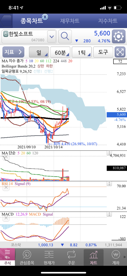Open the 60분 minute interval dropdown
The height and width of the screenshot is (276, 127).
point(60,52)
